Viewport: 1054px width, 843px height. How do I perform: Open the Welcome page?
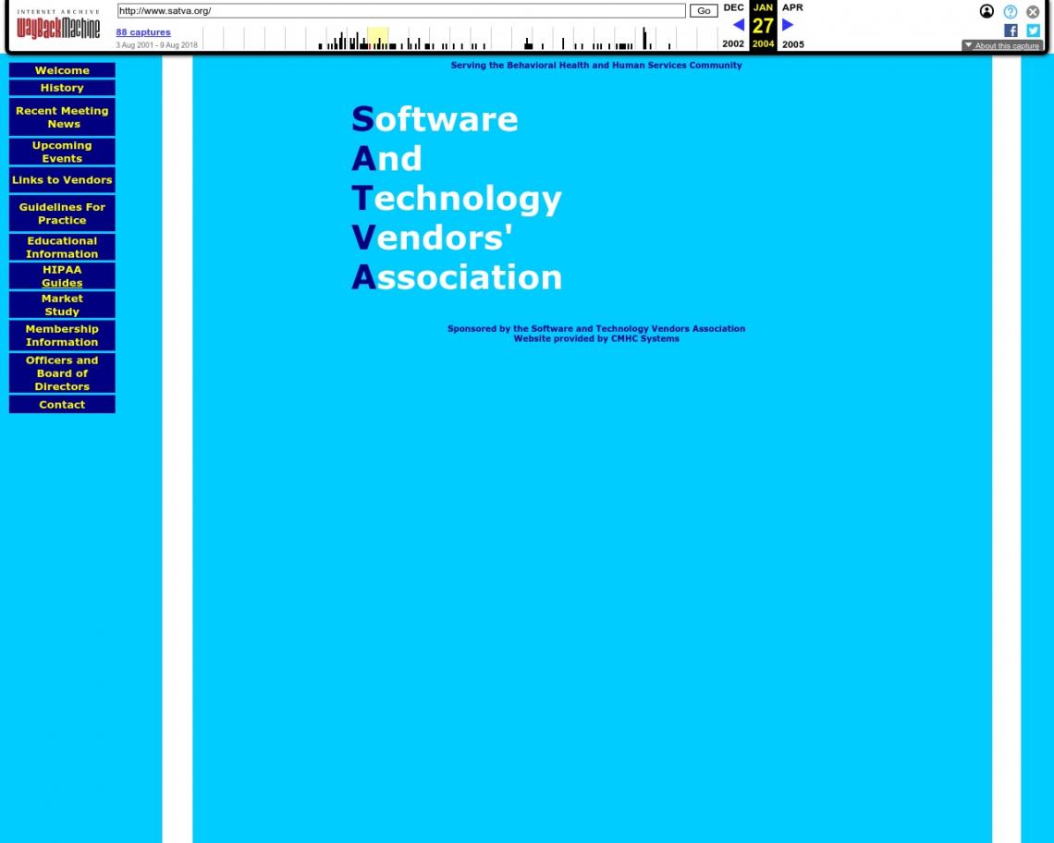coord(62,70)
